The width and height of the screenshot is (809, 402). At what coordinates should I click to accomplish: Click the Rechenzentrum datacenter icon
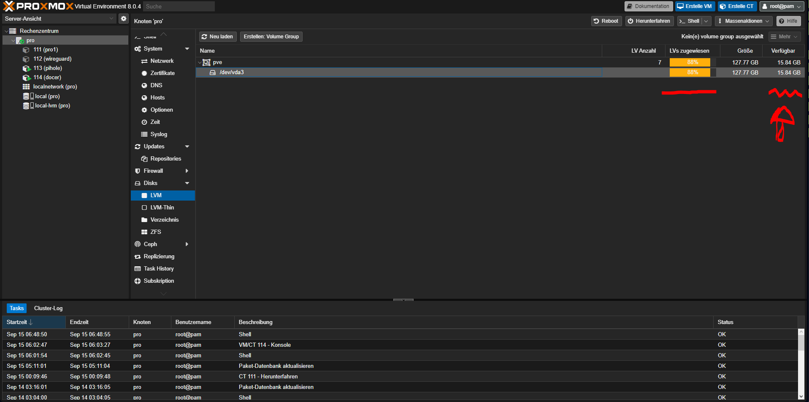point(13,31)
